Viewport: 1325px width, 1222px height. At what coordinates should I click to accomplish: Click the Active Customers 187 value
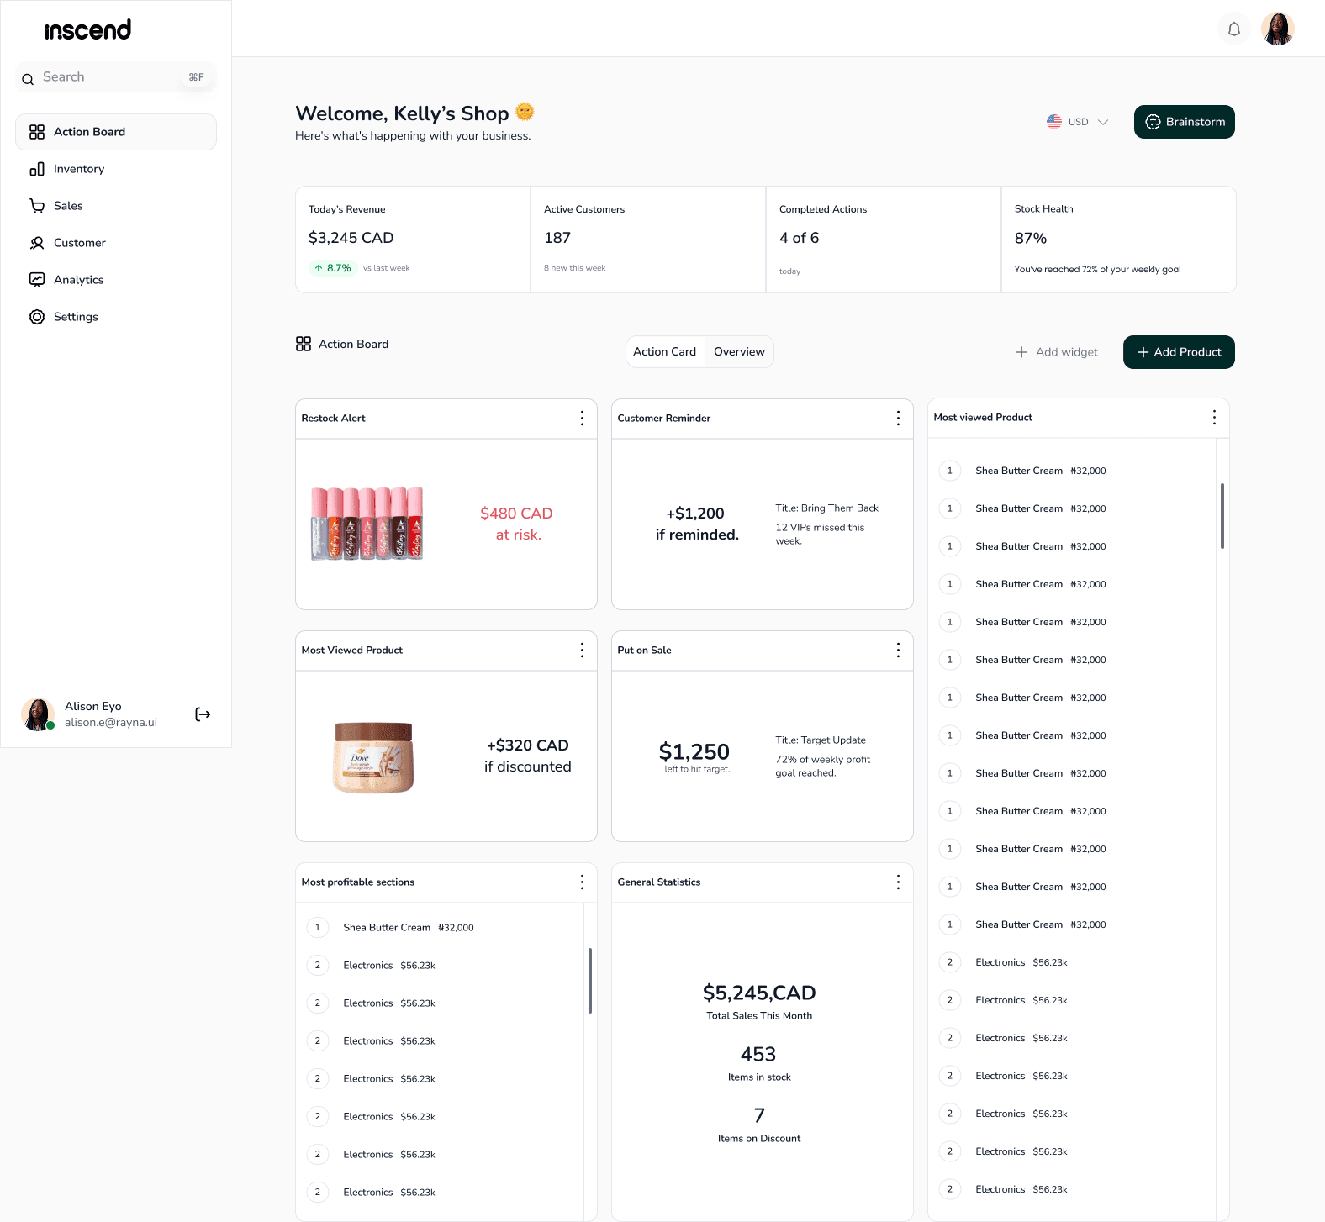(x=557, y=238)
